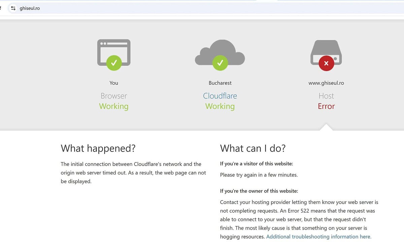Click the green checkmark on browser icon
This screenshot has height=242, width=404.
[114, 63]
